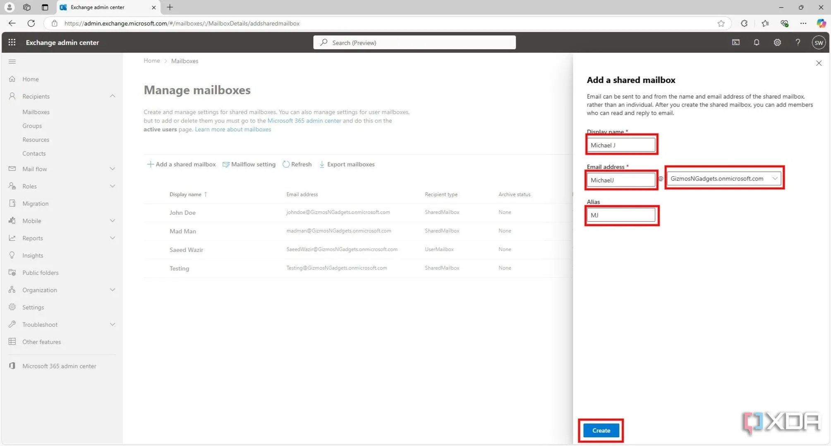Click the browser address bar URL

[x=182, y=23]
